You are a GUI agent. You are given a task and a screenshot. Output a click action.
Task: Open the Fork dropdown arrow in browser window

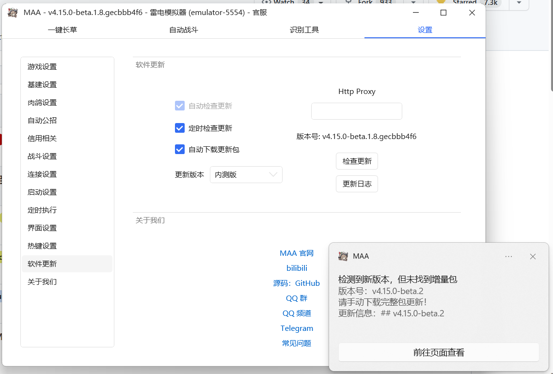[x=413, y=3]
